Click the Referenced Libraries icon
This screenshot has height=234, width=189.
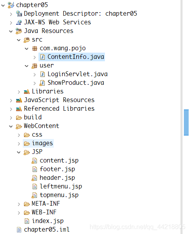click(19, 109)
